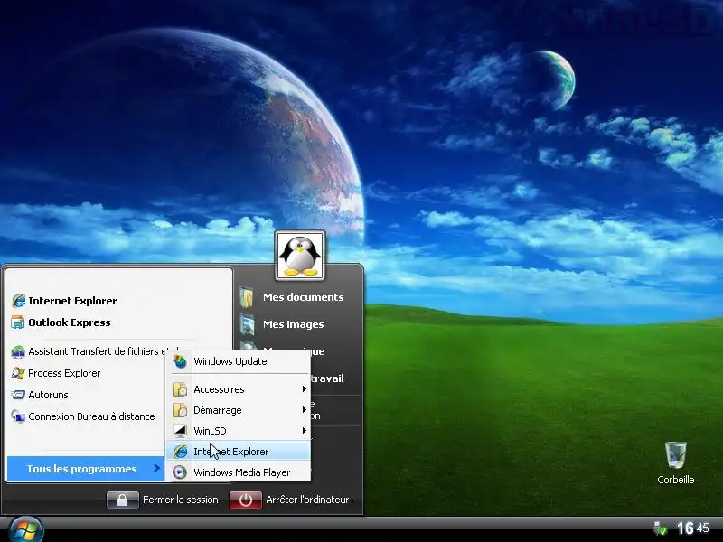Viewport: 723px width, 542px height.
Task: Open the Start orb button
Action: pyautogui.click(x=26, y=530)
